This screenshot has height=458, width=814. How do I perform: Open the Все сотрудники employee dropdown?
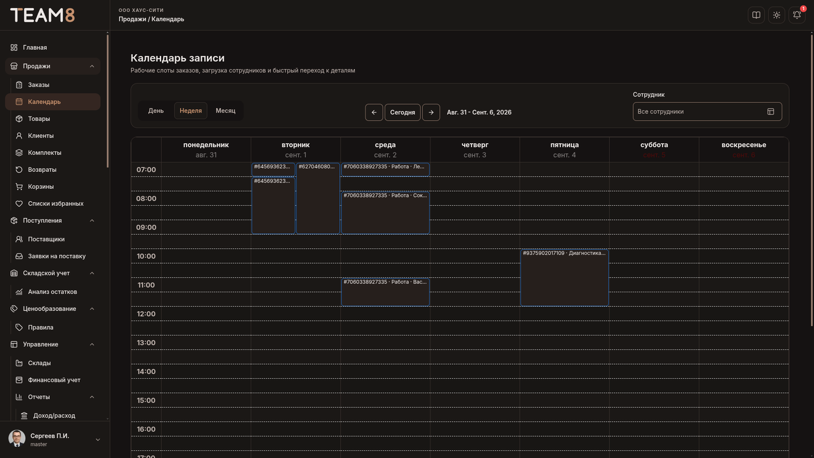[707, 111]
